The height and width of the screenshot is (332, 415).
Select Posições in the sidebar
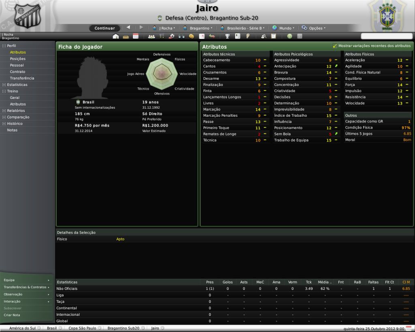tap(17, 59)
